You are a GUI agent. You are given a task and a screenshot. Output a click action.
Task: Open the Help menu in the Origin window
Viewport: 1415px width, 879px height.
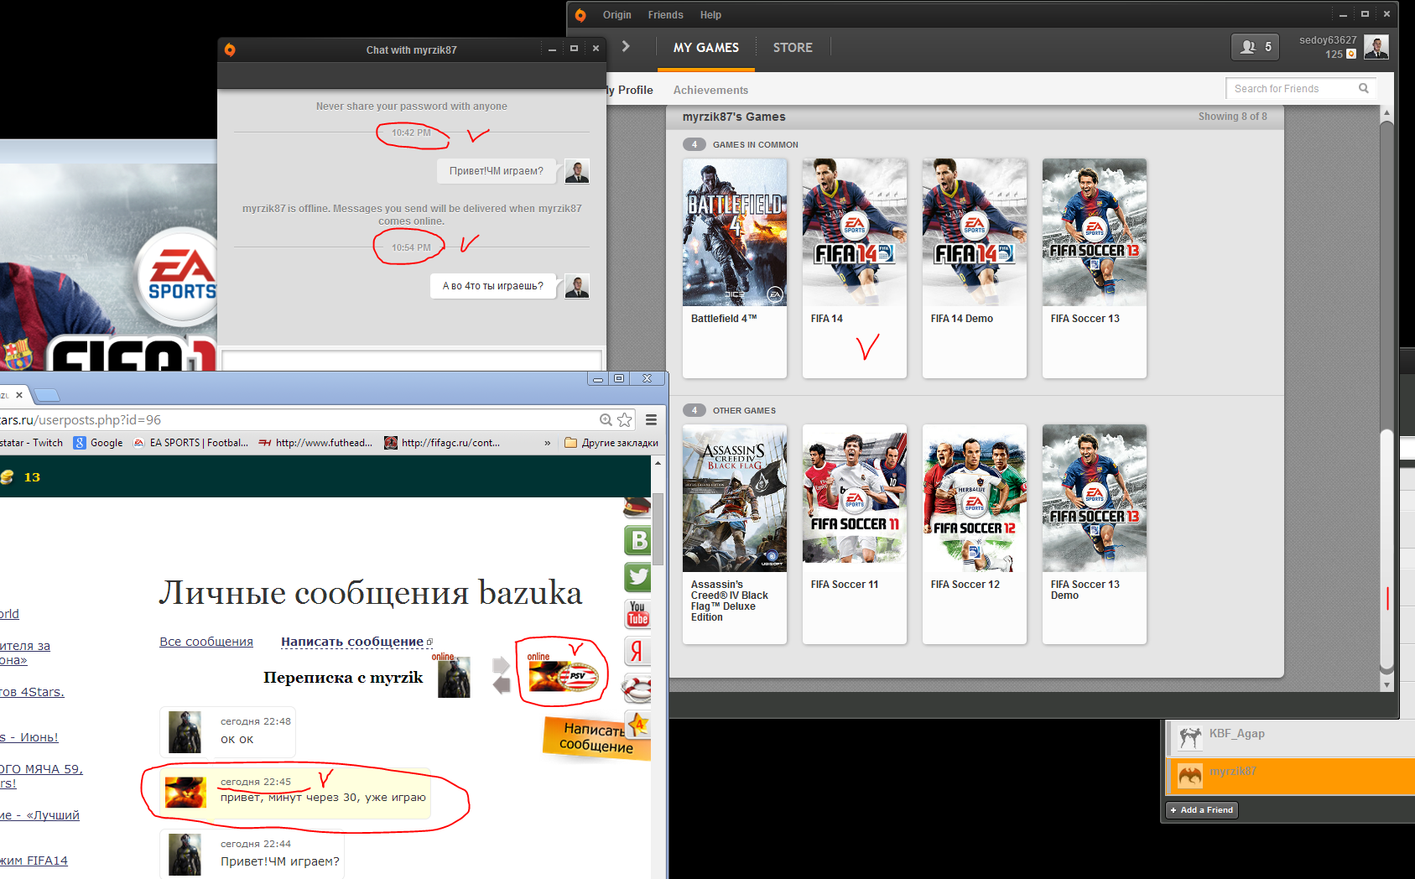pos(710,15)
